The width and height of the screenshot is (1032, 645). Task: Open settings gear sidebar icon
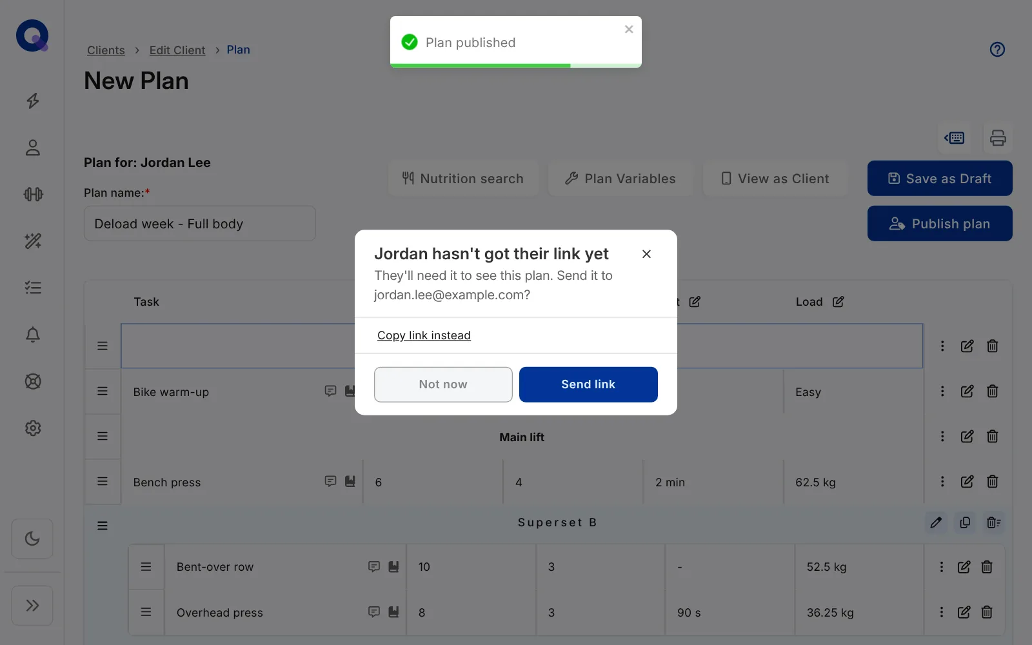33,428
